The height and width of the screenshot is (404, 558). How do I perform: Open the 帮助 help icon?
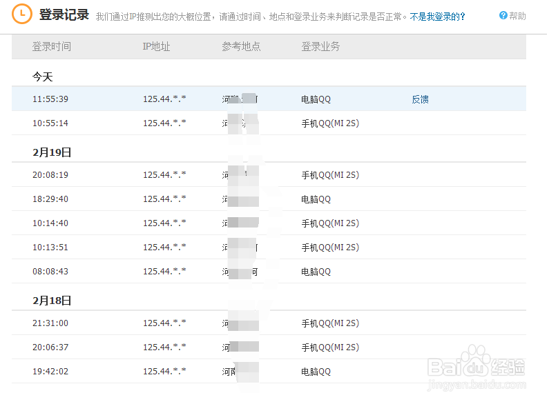point(517,15)
